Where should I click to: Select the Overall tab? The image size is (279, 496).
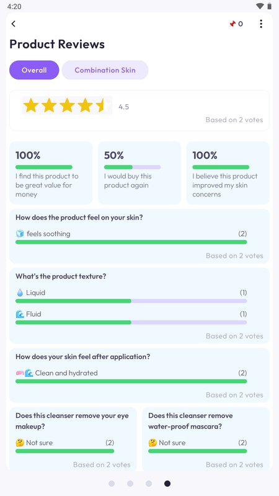pos(34,70)
